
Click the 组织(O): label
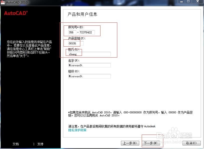coord(74,71)
